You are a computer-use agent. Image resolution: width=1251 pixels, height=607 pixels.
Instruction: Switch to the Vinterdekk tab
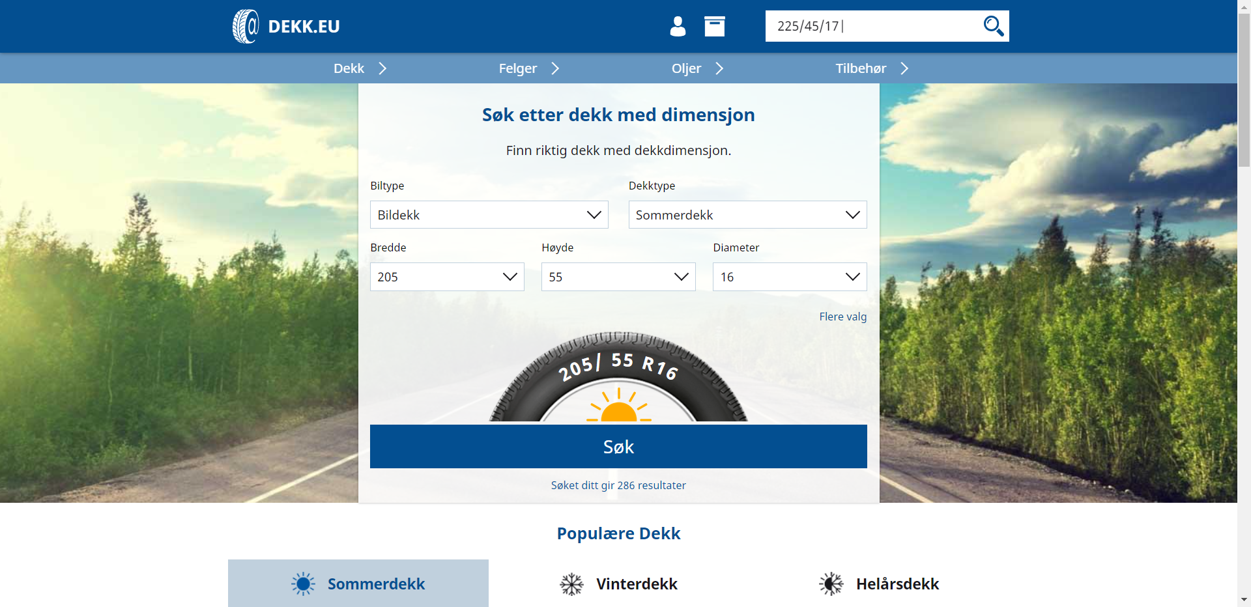619,584
